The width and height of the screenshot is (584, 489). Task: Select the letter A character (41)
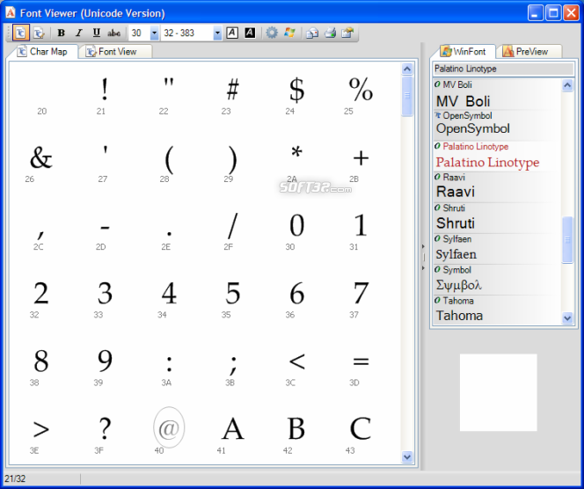coord(232,428)
